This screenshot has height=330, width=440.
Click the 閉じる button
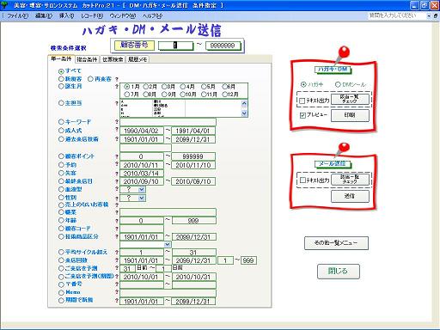tap(339, 271)
